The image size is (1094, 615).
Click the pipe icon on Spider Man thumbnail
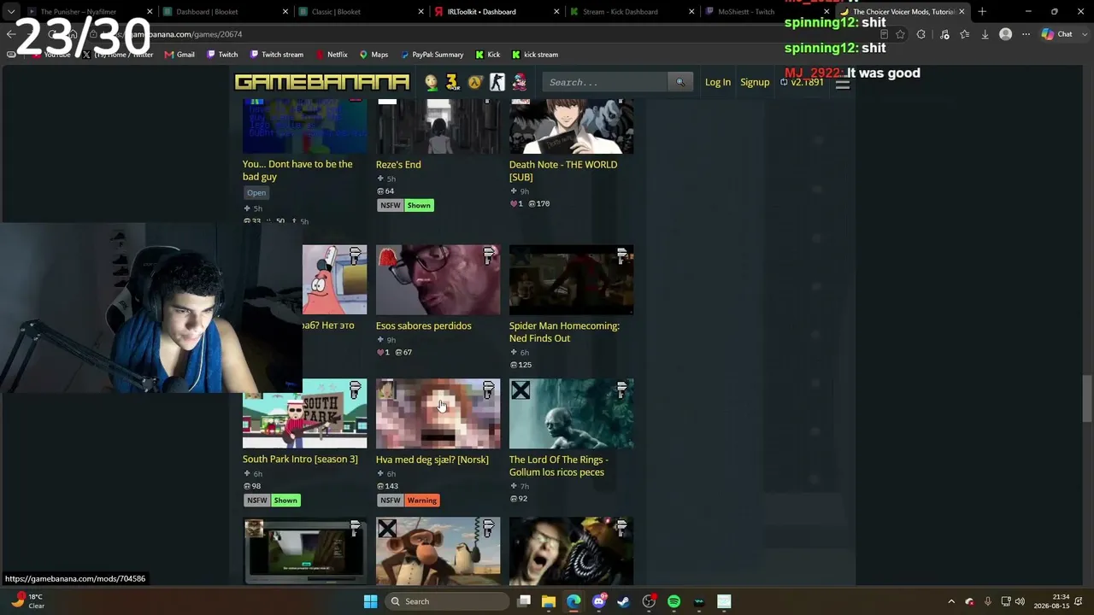click(622, 256)
